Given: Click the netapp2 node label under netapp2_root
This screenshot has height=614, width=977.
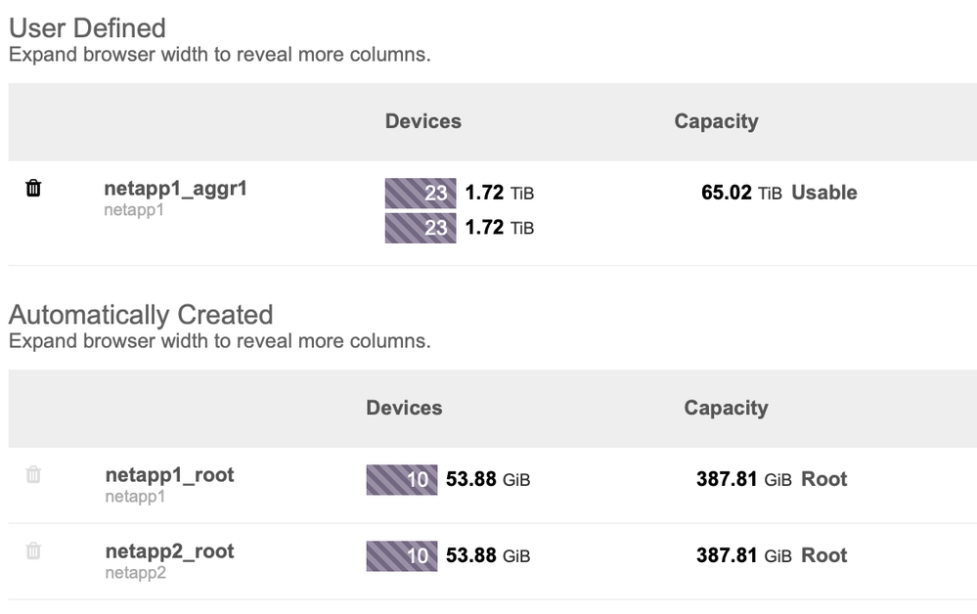Looking at the screenshot, I should tap(135, 573).
